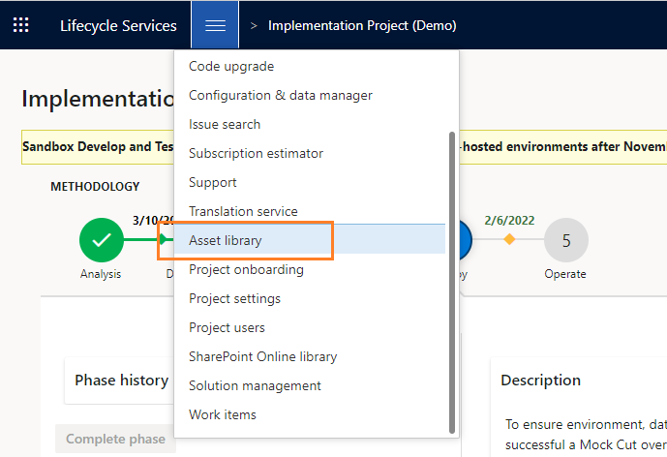The image size is (667, 457).
Task: Click the orange diamond milestone marker
Action: point(509,239)
